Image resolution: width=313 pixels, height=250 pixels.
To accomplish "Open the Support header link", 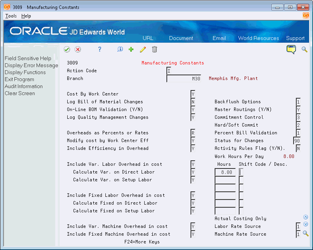I will click(x=295, y=38).
